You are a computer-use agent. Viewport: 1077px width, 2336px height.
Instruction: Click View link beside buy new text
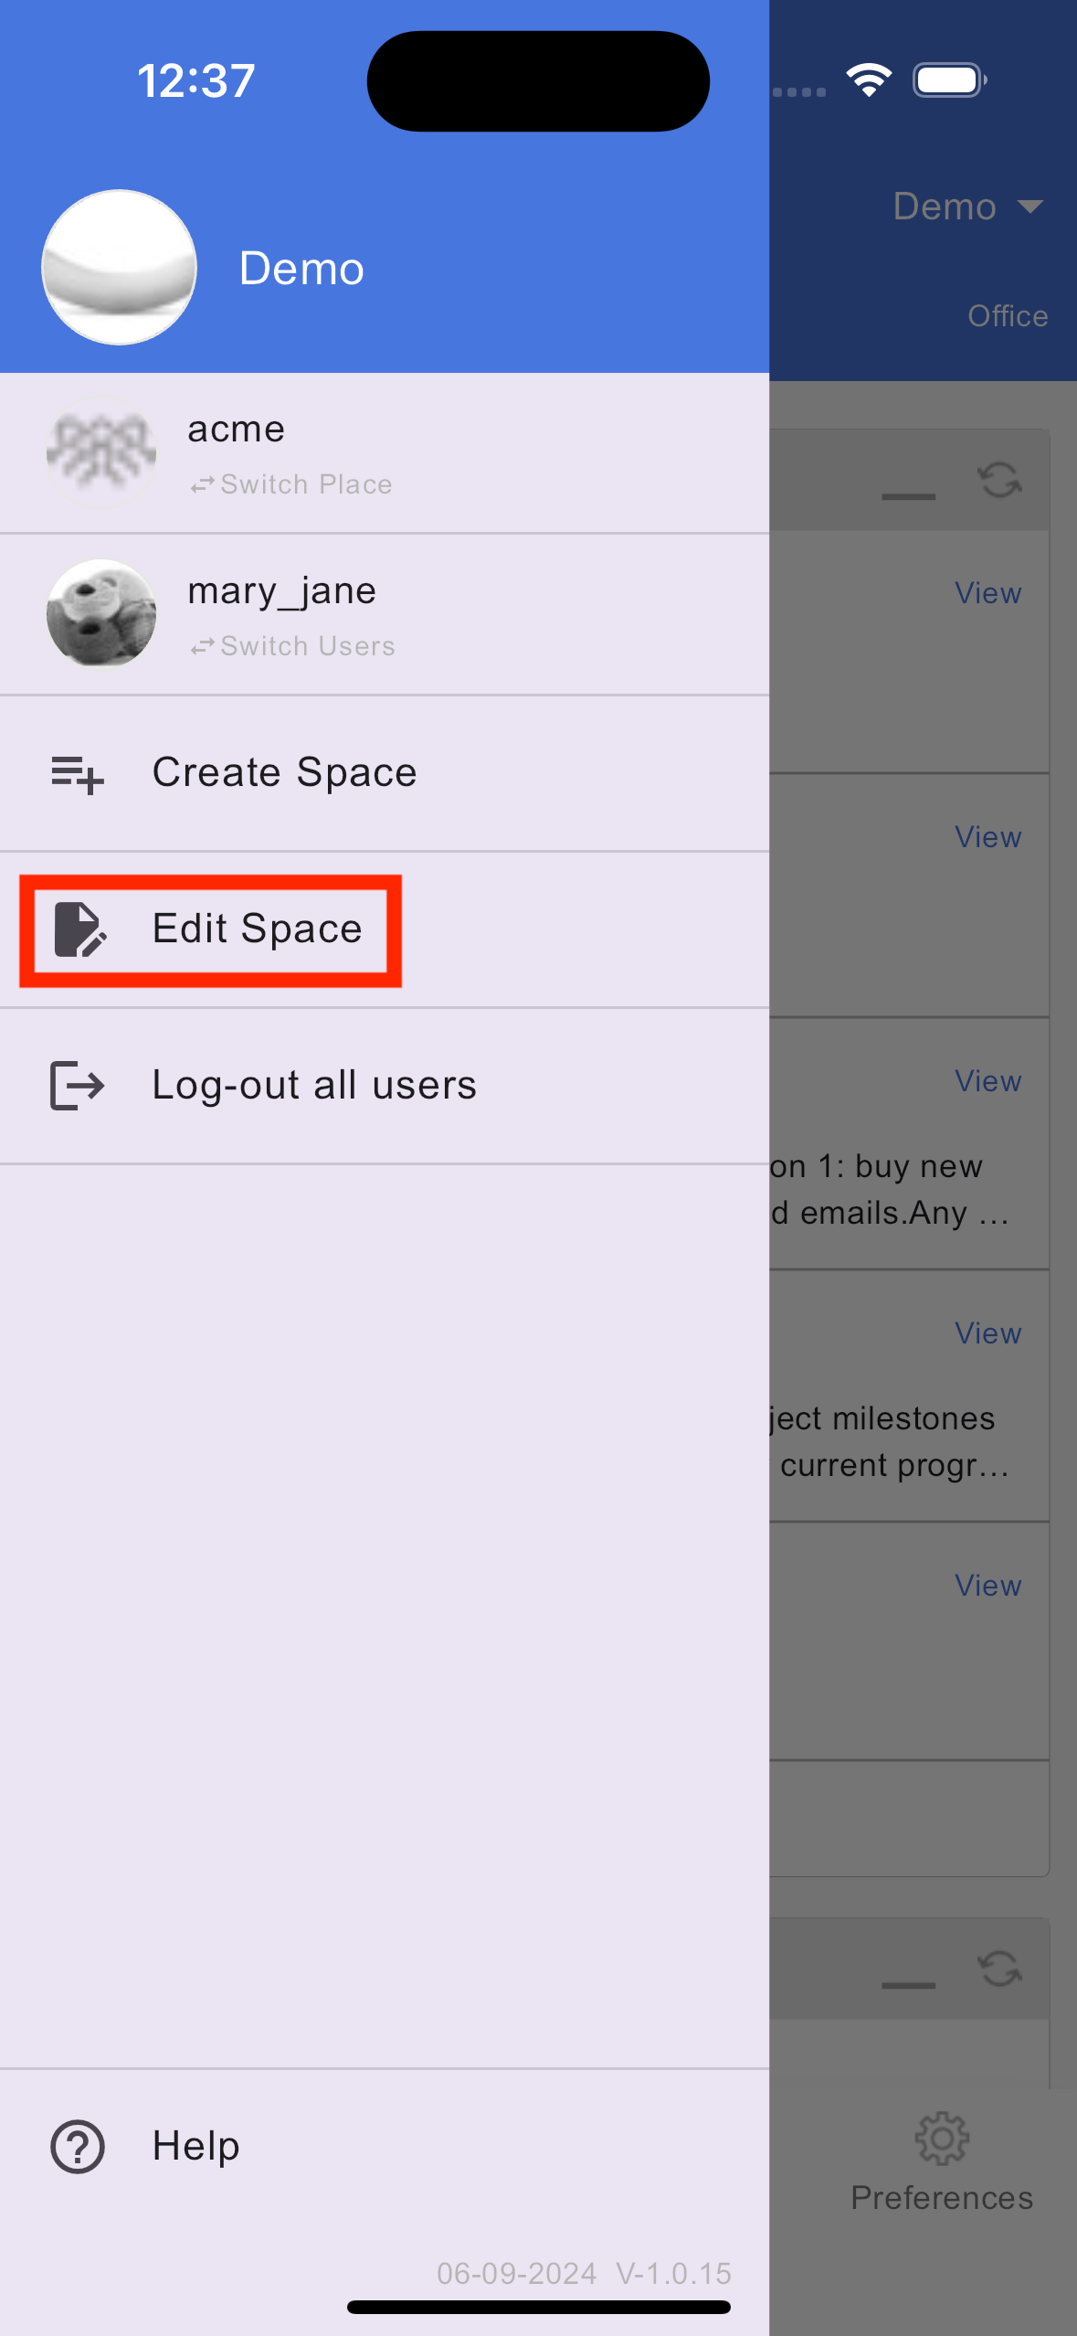coord(987,1081)
